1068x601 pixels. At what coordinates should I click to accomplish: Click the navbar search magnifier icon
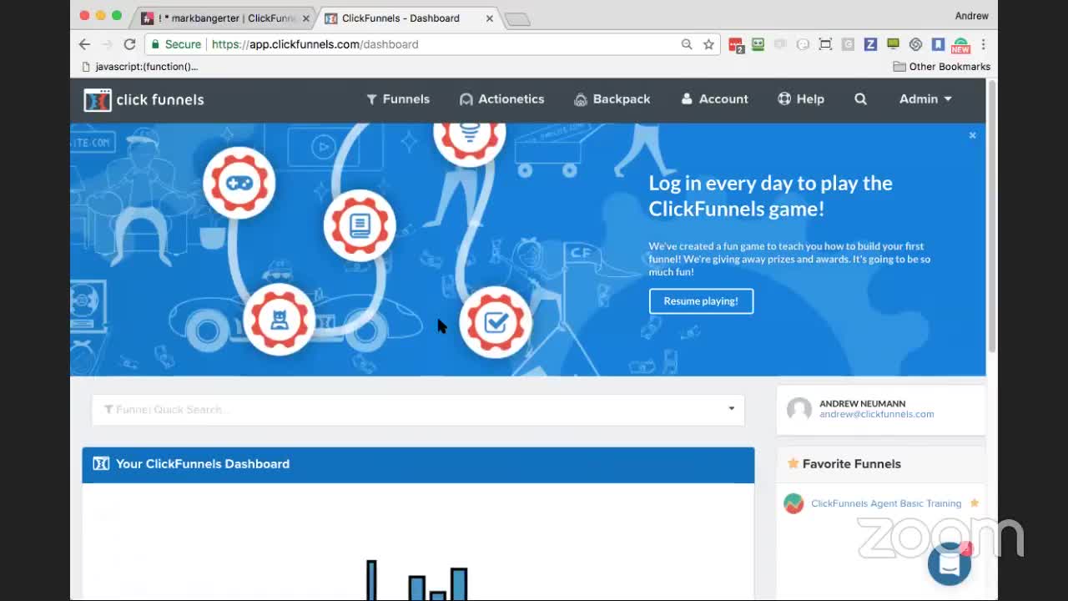[860, 98]
